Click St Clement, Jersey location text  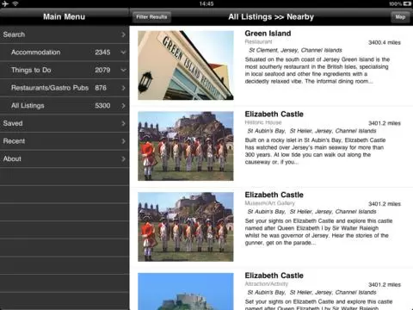click(x=295, y=50)
